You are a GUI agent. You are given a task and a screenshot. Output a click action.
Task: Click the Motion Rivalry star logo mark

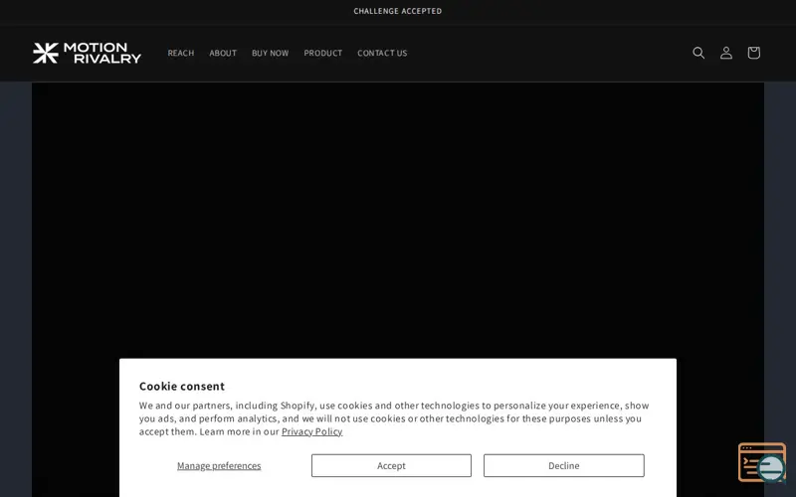coord(46,53)
